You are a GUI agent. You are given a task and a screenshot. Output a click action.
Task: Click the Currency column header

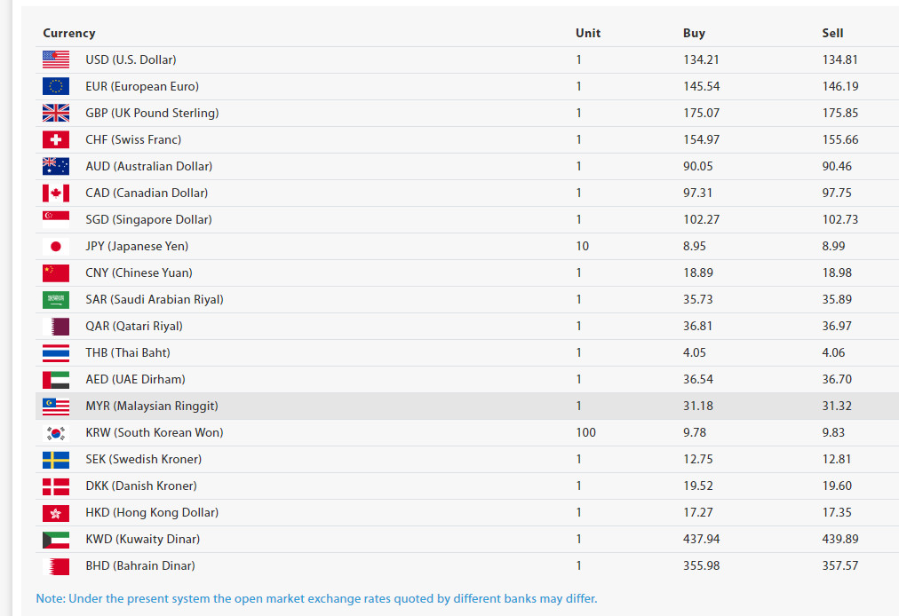[68, 33]
